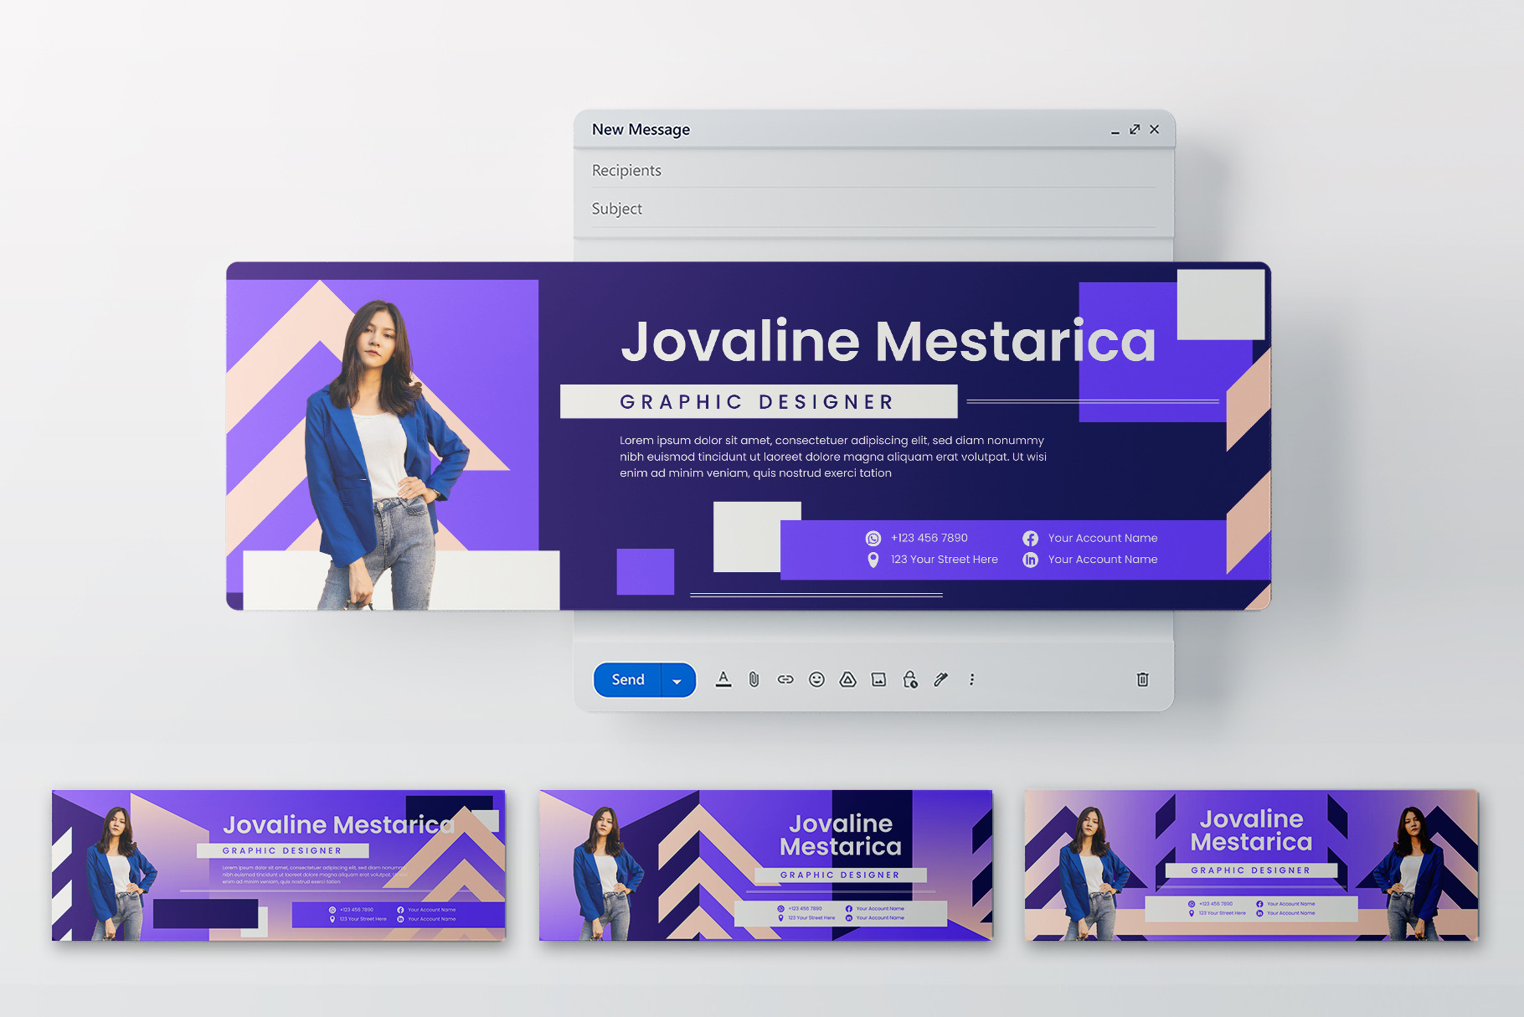Insert a photo icon

click(x=878, y=679)
